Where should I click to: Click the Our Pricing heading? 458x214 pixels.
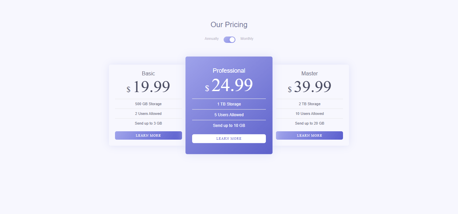point(229,24)
